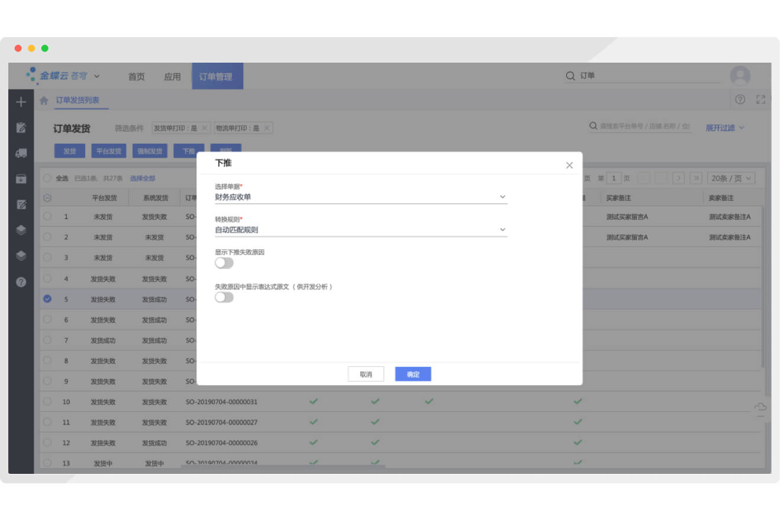
Task: Click the fullscreen expand icon
Action: [761, 100]
